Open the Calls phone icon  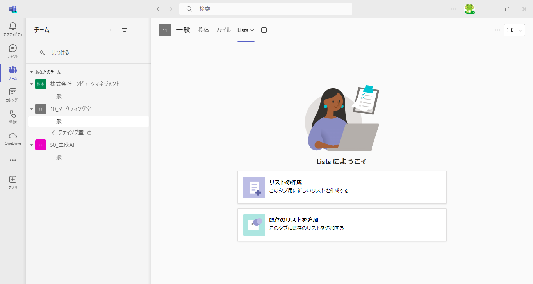point(13,114)
